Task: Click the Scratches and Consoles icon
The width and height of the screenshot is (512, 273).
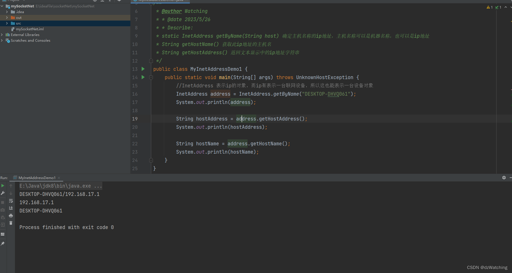Action: (8, 41)
